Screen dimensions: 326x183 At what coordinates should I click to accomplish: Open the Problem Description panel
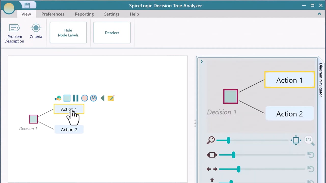pyautogui.click(x=15, y=33)
